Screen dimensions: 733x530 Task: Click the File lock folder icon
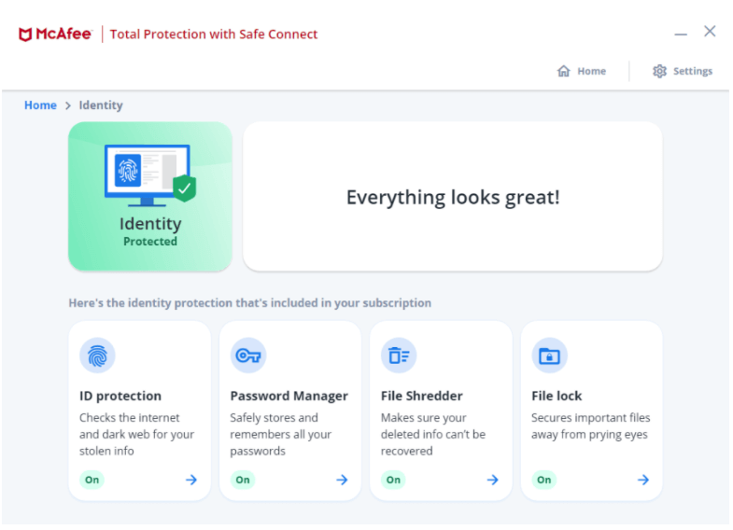click(549, 356)
